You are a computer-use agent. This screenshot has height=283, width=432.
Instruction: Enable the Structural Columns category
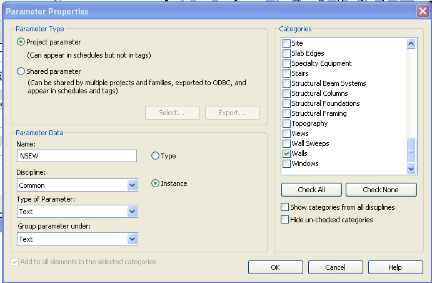(x=287, y=93)
